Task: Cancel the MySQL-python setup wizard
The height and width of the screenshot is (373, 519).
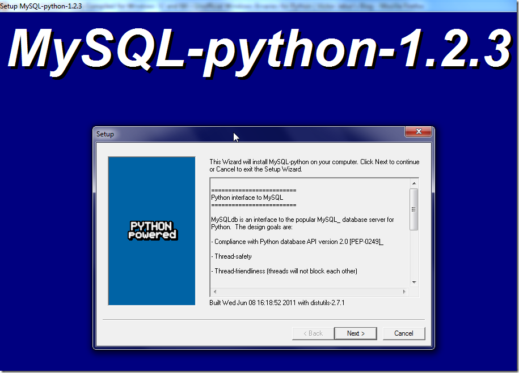Action: [x=404, y=333]
